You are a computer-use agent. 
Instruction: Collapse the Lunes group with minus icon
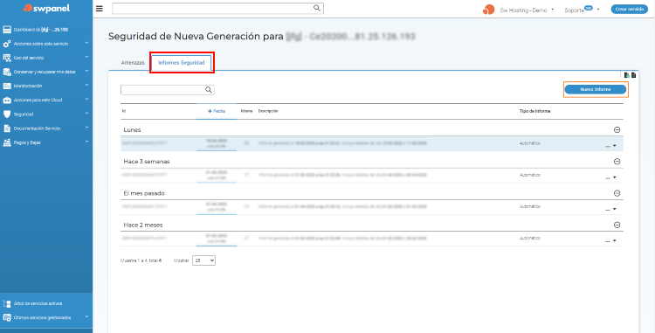point(617,130)
